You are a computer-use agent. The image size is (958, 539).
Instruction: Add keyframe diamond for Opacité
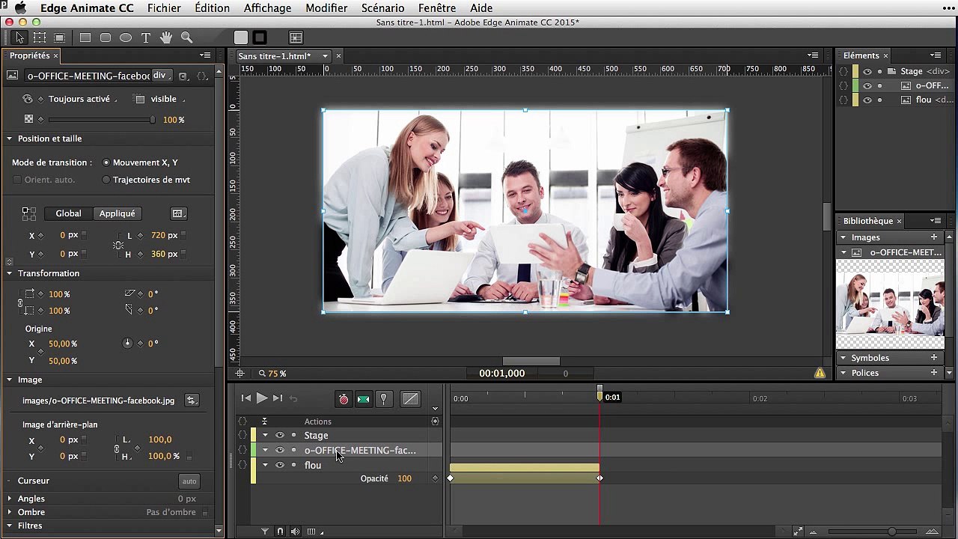point(436,478)
